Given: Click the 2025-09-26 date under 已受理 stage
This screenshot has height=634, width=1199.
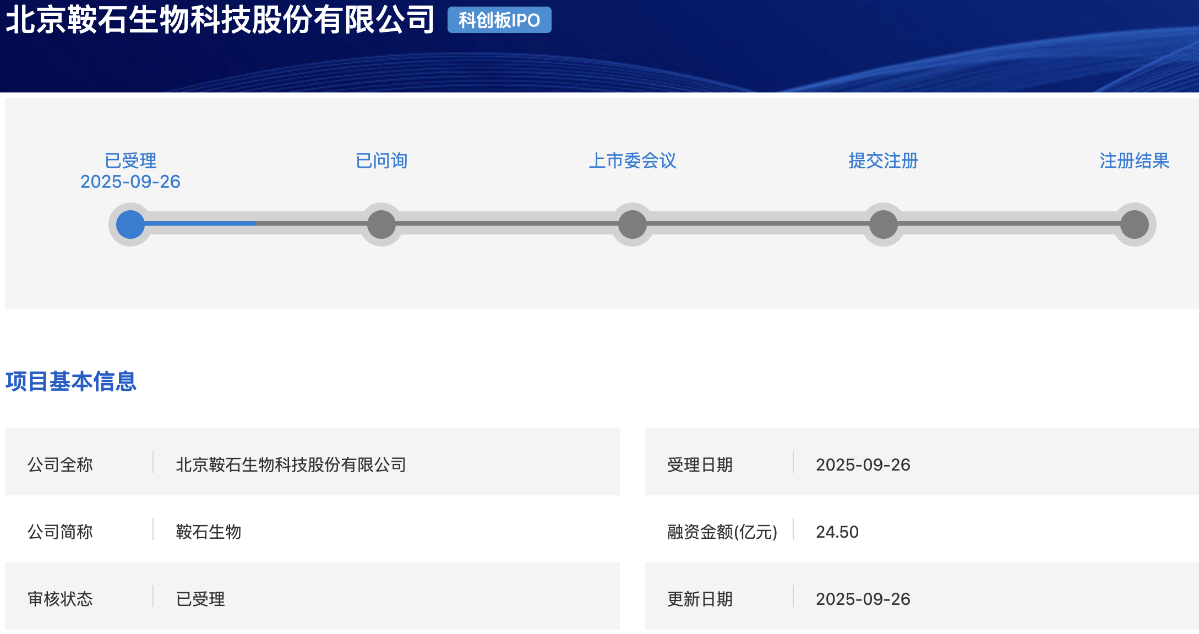Looking at the screenshot, I should (x=130, y=182).
